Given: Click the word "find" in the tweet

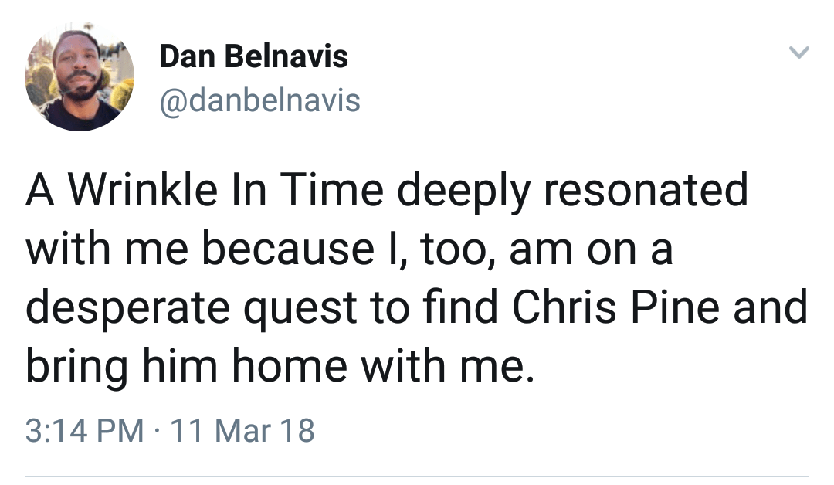Looking at the screenshot, I should coord(463,307).
